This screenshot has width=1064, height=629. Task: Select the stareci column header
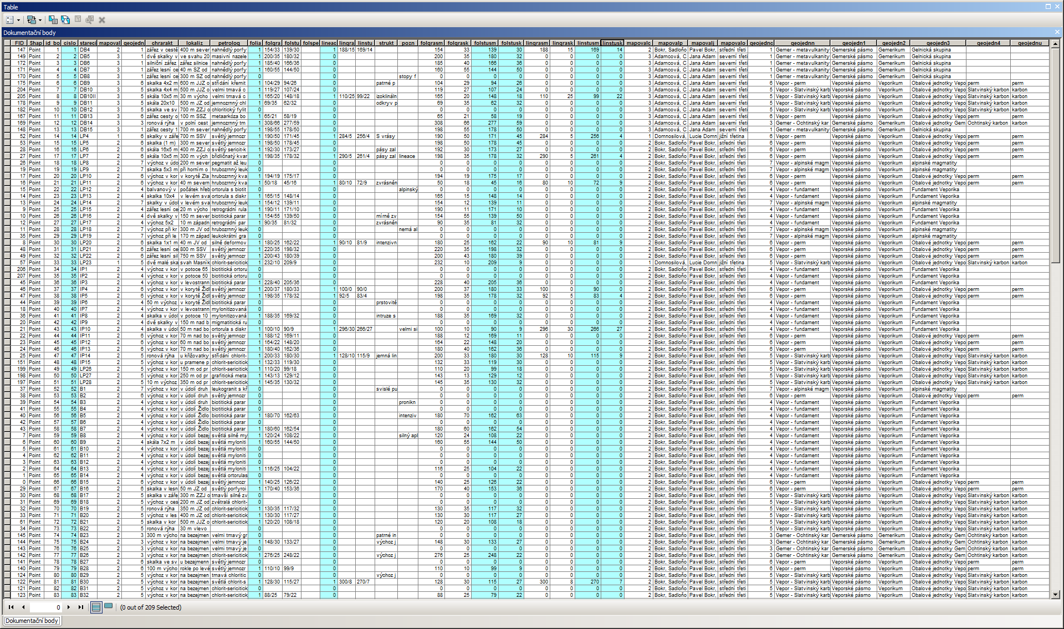pyautogui.click(x=88, y=43)
